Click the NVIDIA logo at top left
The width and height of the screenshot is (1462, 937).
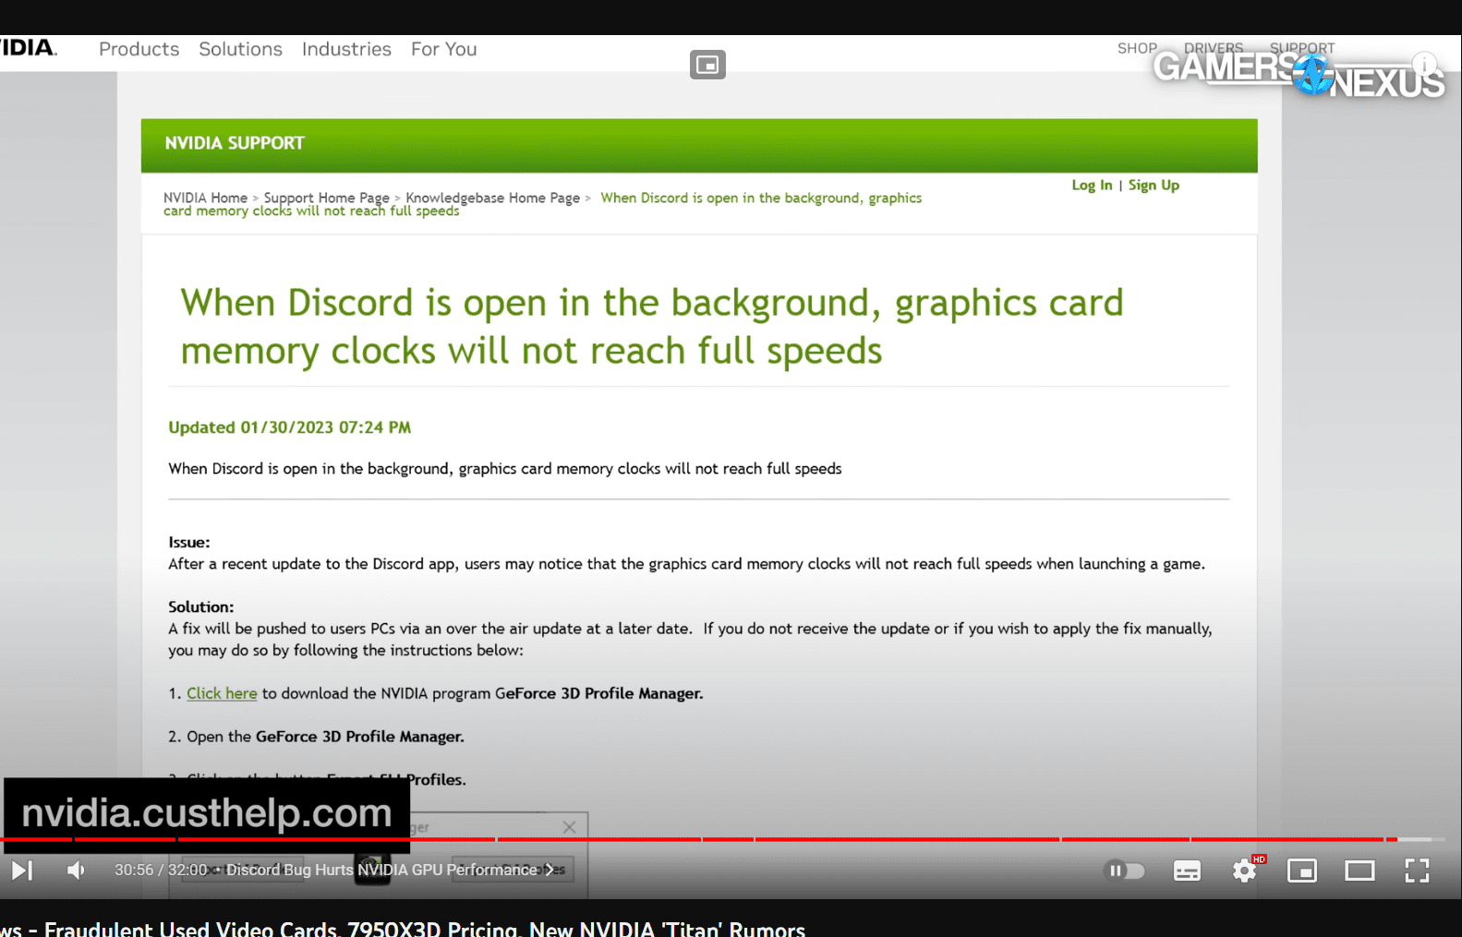tap(29, 48)
